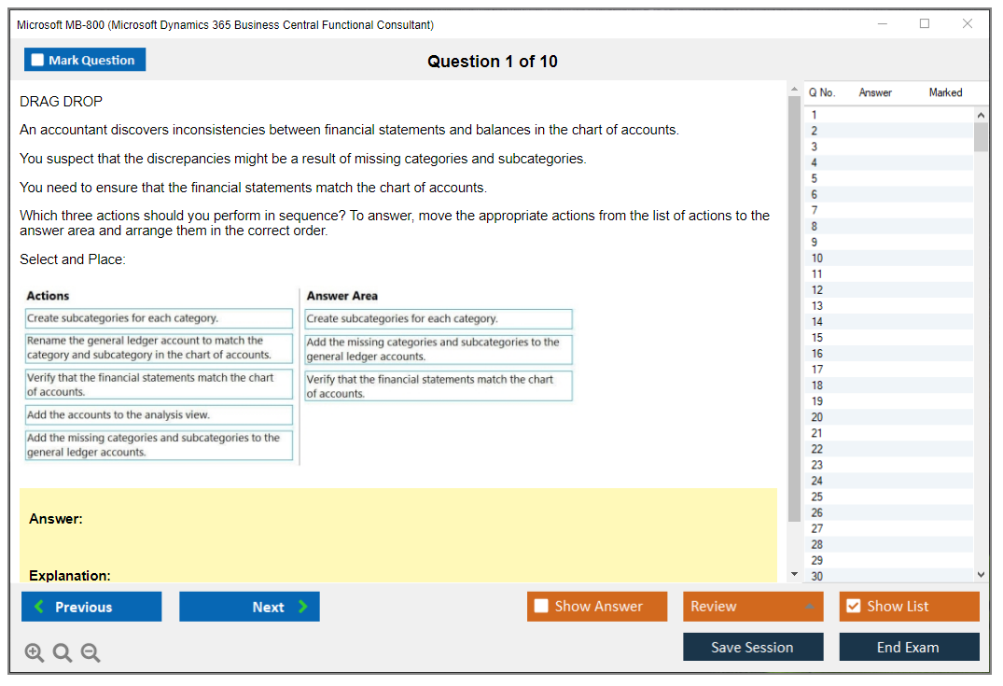Click End Exam
The height and width of the screenshot is (686, 1003).
[x=909, y=646]
